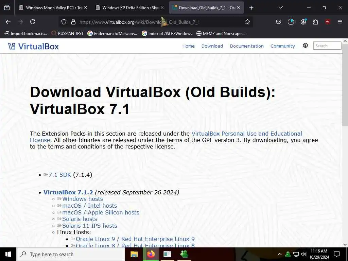Go to Home in site navigation
Image resolution: width=348 pixels, height=261 pixels.
click(188, 46)
